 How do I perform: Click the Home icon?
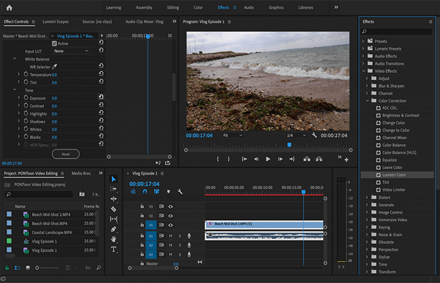pos(9,8)
